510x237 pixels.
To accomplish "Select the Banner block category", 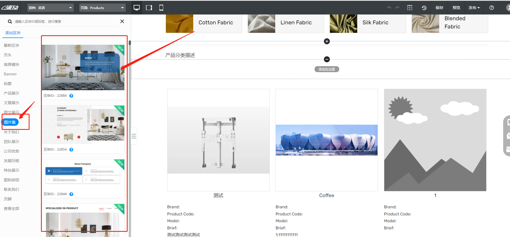I will tap(10, 74).
